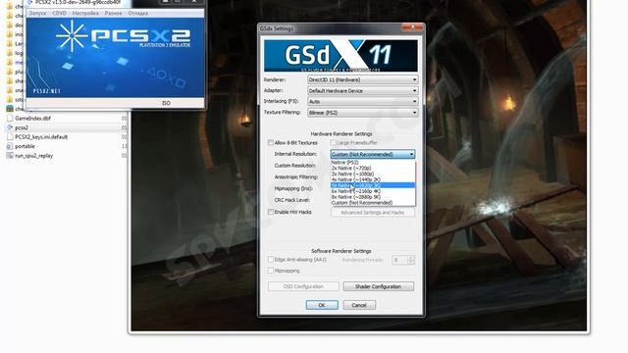Open Shader Configuration

(379, 287)
